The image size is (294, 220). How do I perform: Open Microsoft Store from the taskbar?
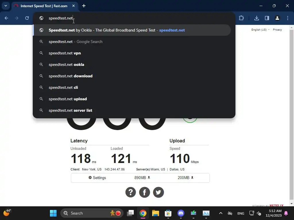click(x=168, y=213)
